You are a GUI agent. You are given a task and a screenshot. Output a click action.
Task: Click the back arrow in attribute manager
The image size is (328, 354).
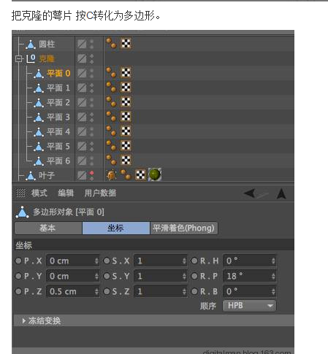pyautogui.click(x=250, y=193)
